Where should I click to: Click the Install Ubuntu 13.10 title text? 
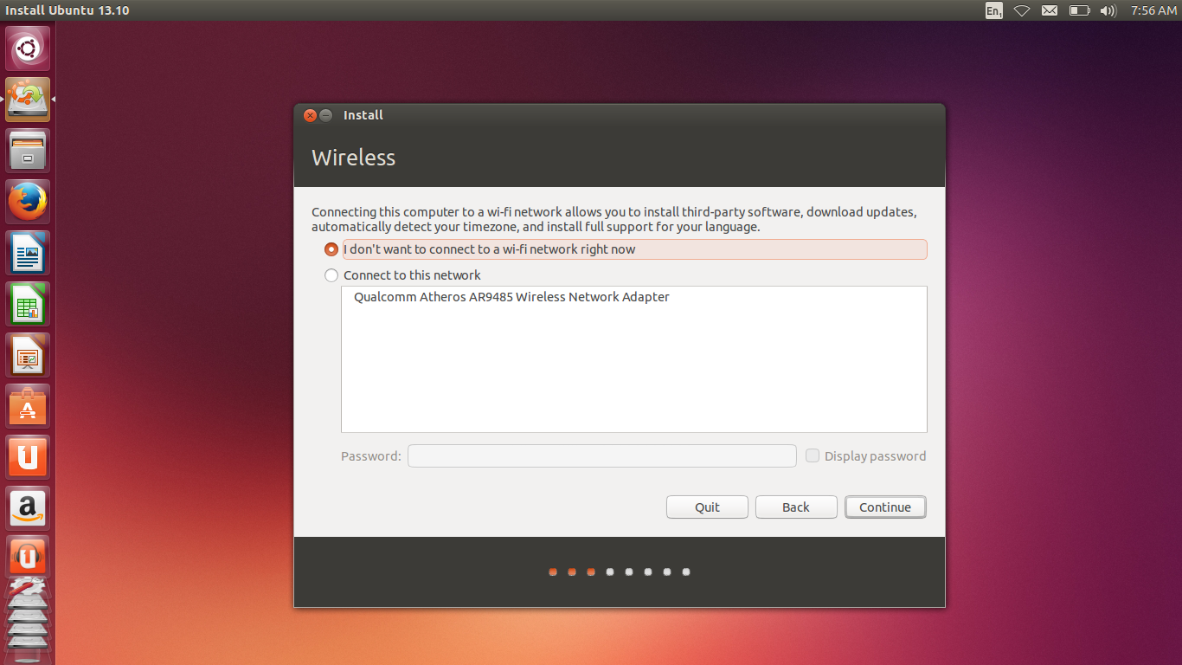point(67,10)
